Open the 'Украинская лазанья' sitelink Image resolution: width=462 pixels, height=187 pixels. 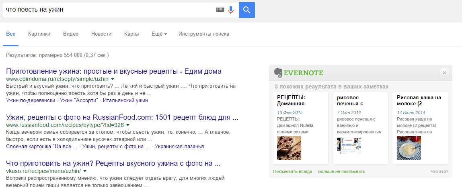(179, 147)
